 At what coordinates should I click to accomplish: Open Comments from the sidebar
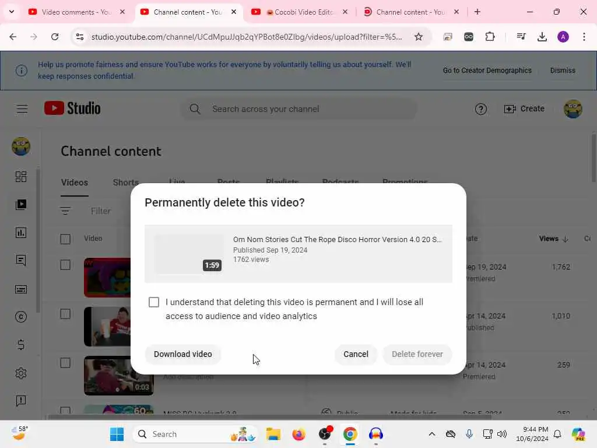(x=21, y=261)
